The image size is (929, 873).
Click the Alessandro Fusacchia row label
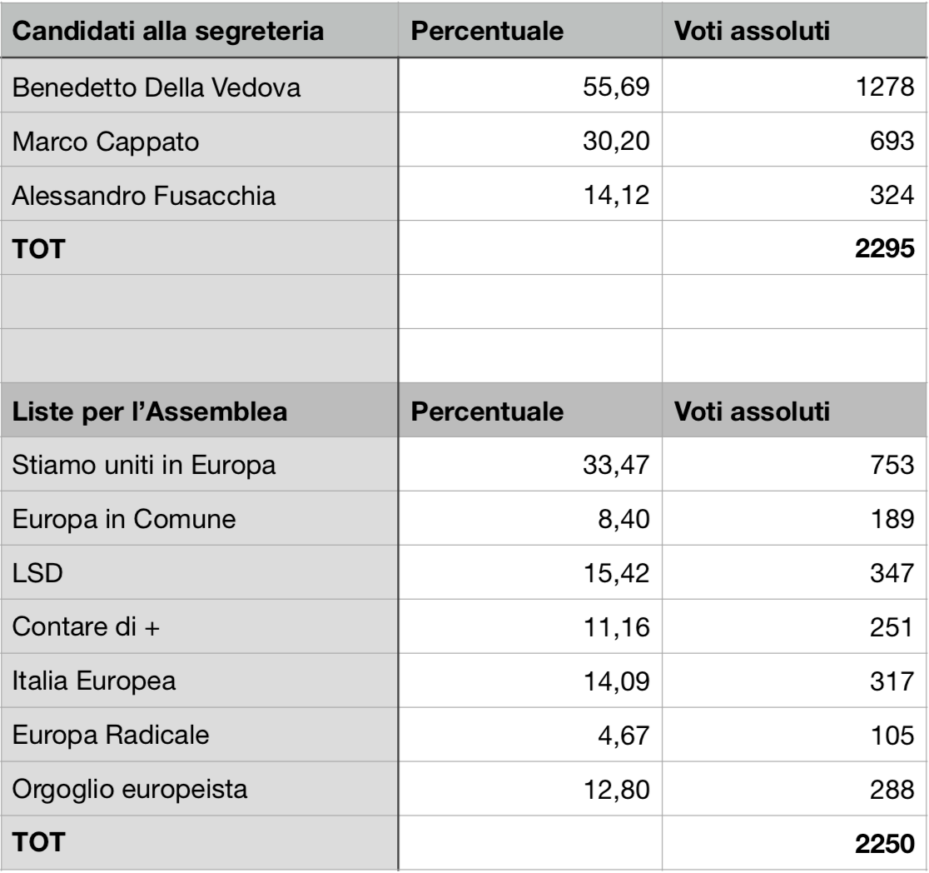pos(200,194)
